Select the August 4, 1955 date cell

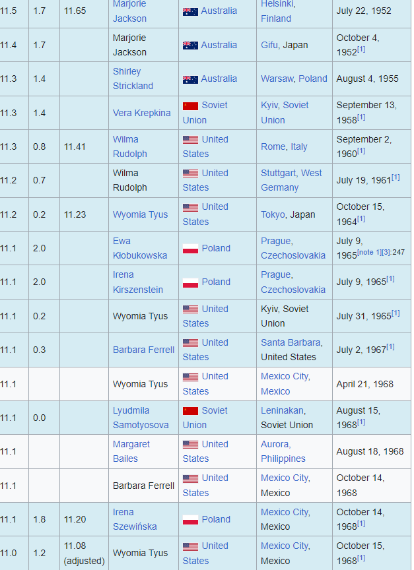(372, 79)
